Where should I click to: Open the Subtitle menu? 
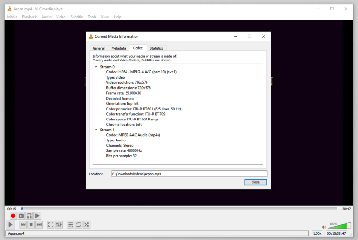pyautogui.click(x=76, y=17)
